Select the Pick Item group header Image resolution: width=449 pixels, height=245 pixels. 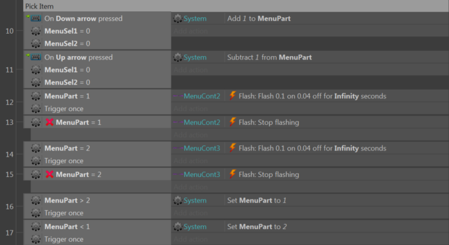pyautogui.click(x=236, y=6)
